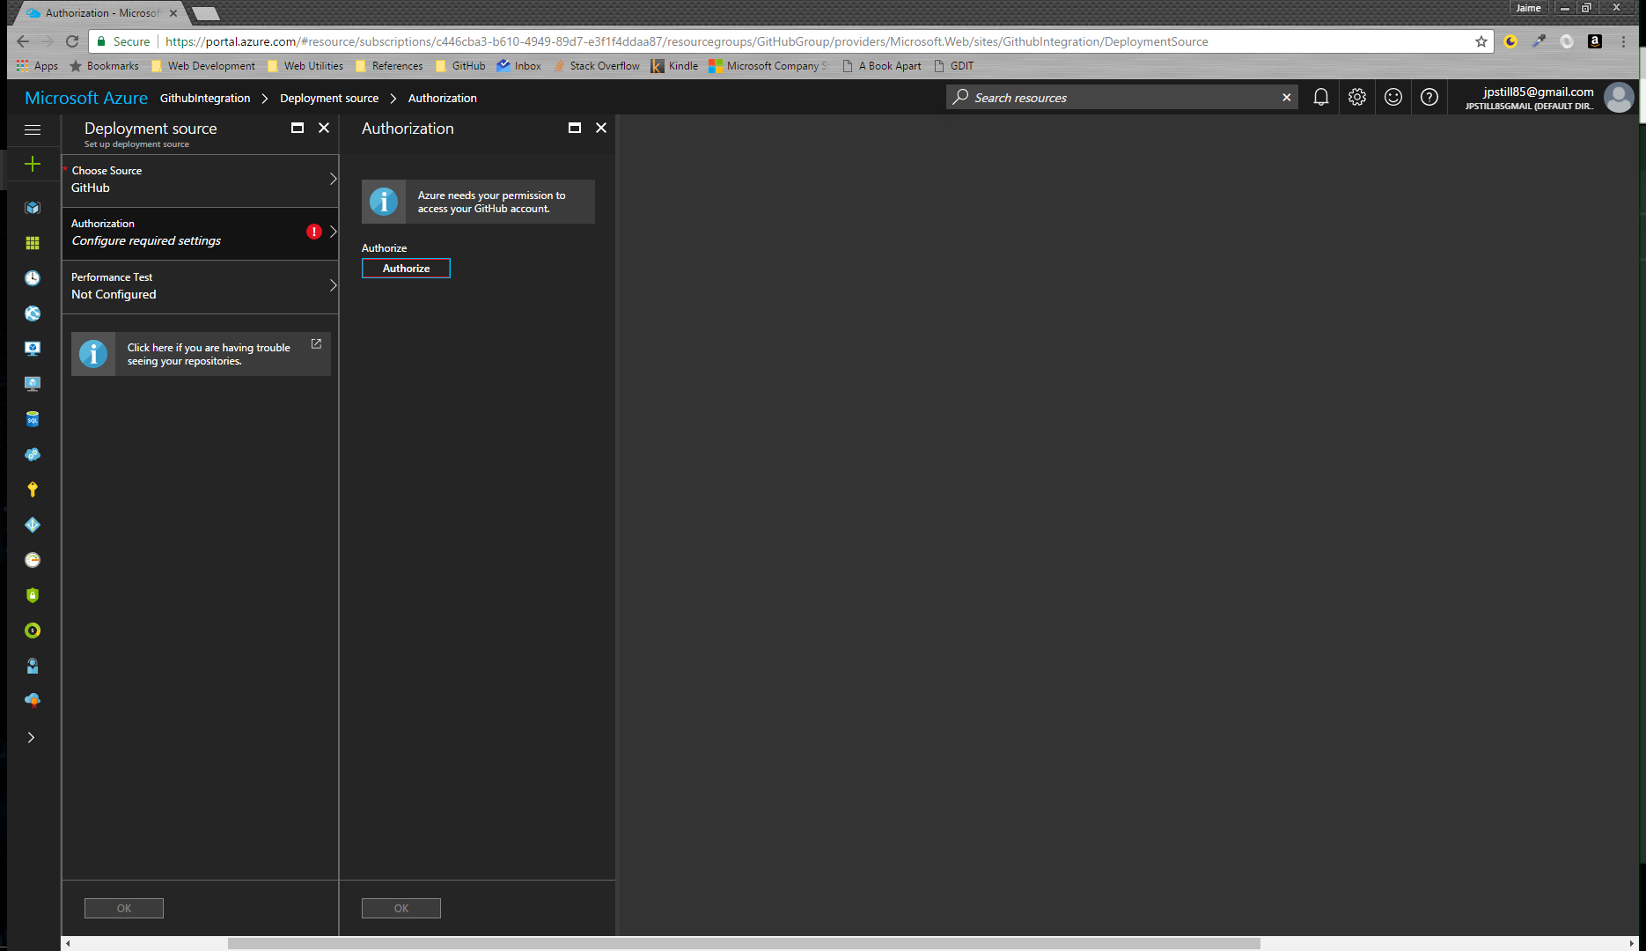Open portal settings gear icon
This screenshot has width=1646, height=951.
pyautogui.click(x=1356, y=98)
